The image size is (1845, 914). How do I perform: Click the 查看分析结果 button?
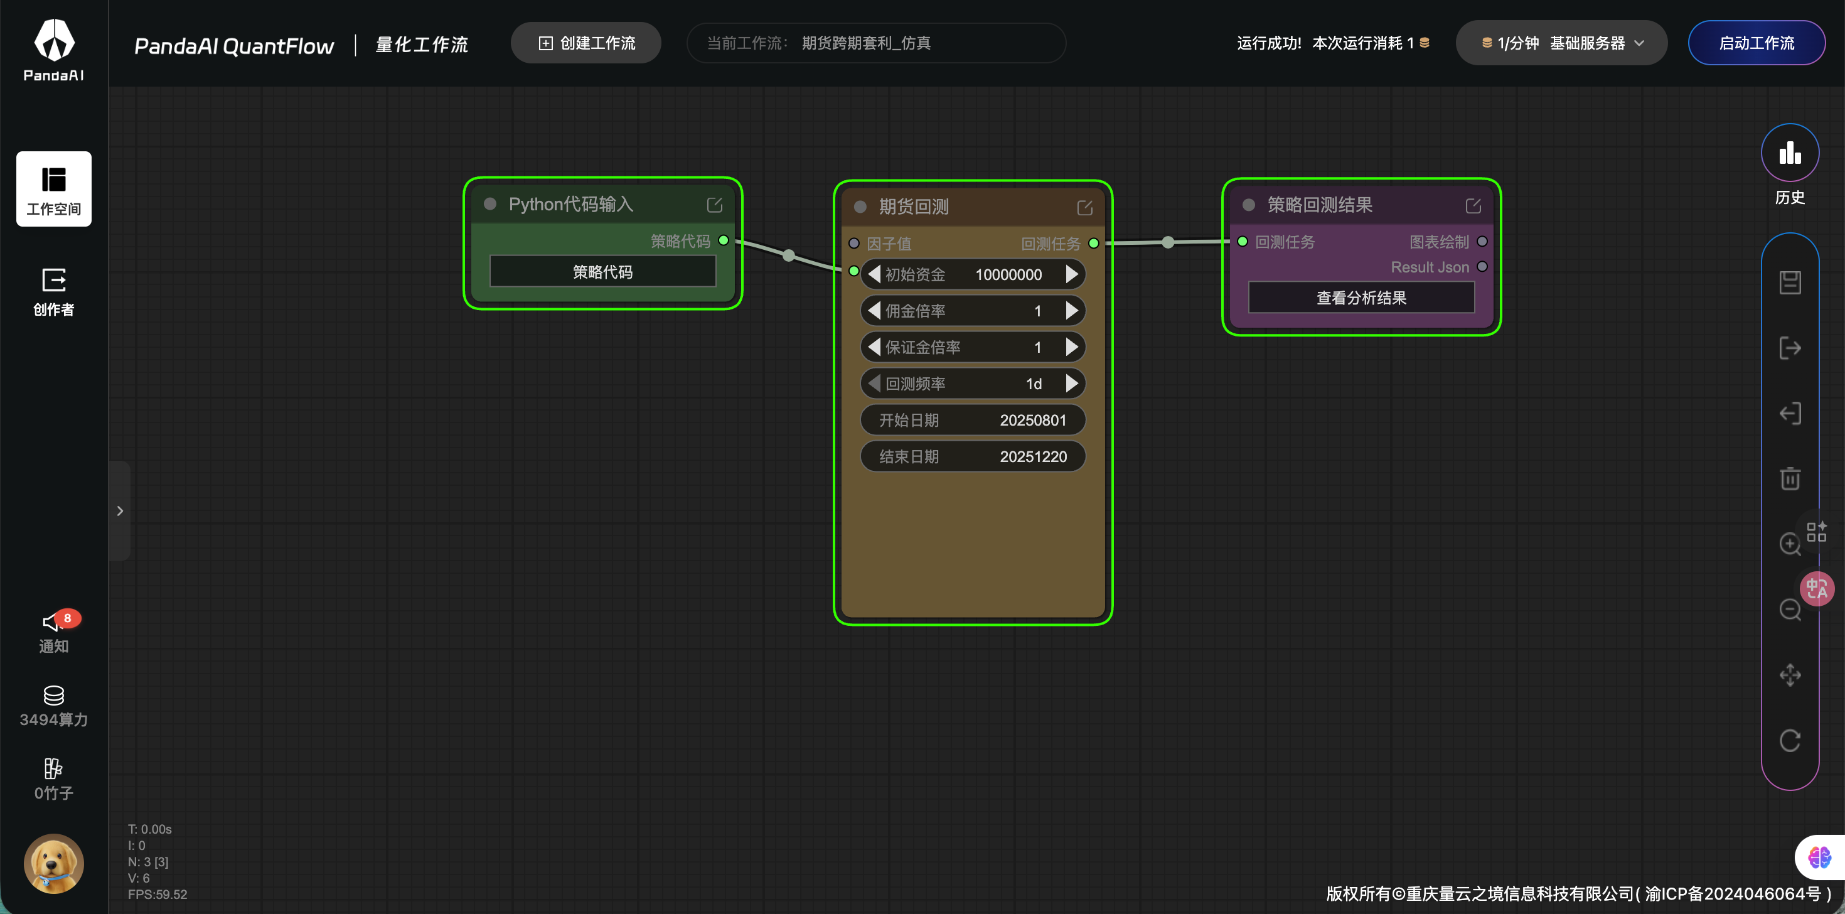1361,298
